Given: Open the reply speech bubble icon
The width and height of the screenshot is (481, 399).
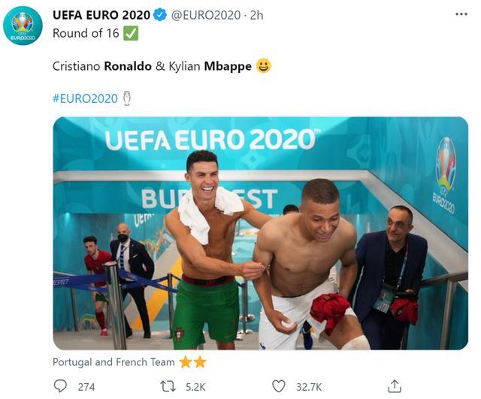Looking at the screenshot, I should point(60,386).
